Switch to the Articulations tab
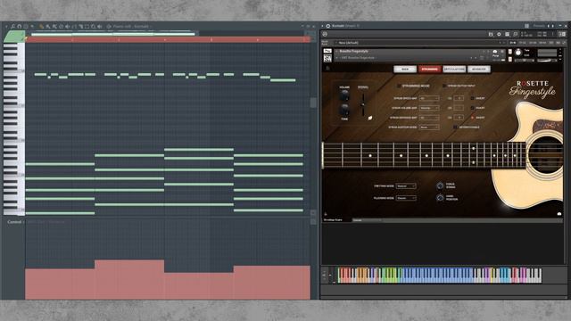 click(454, 70)
